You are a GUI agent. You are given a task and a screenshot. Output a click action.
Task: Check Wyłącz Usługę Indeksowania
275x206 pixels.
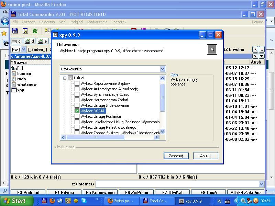tap(77, 105)
